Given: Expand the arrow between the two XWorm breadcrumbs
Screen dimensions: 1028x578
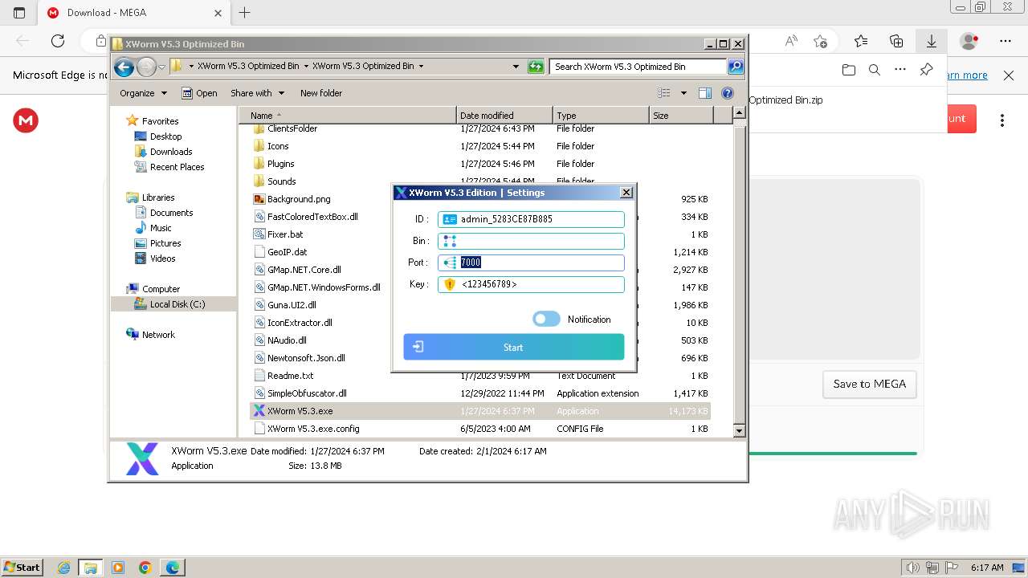Looking at the screenshot, I should tap(306, 67).
